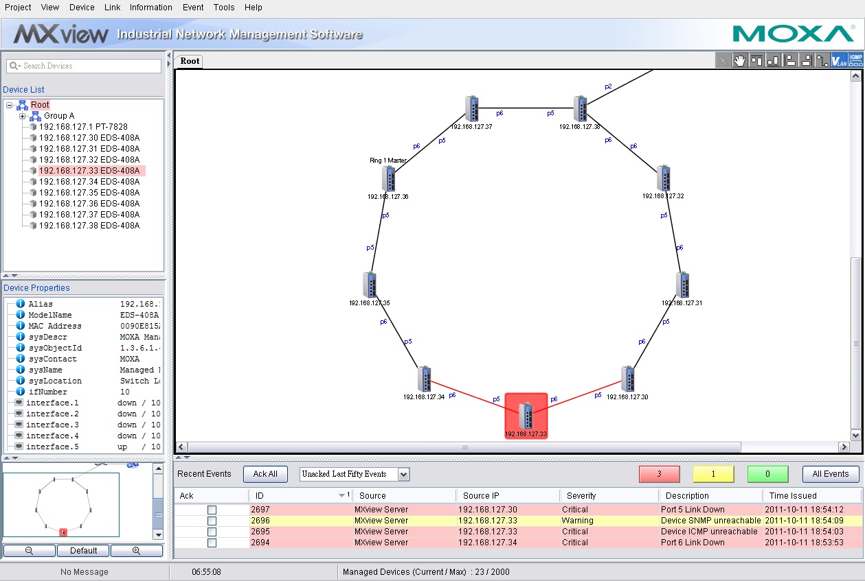The height and width of the screenshot is (581, 865).
Task: Click the align top tool
Action: point(756,60)
